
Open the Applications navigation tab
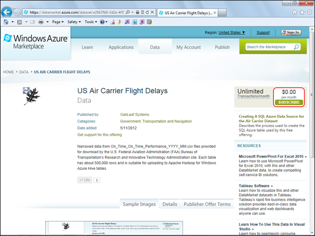coord(121,47)
